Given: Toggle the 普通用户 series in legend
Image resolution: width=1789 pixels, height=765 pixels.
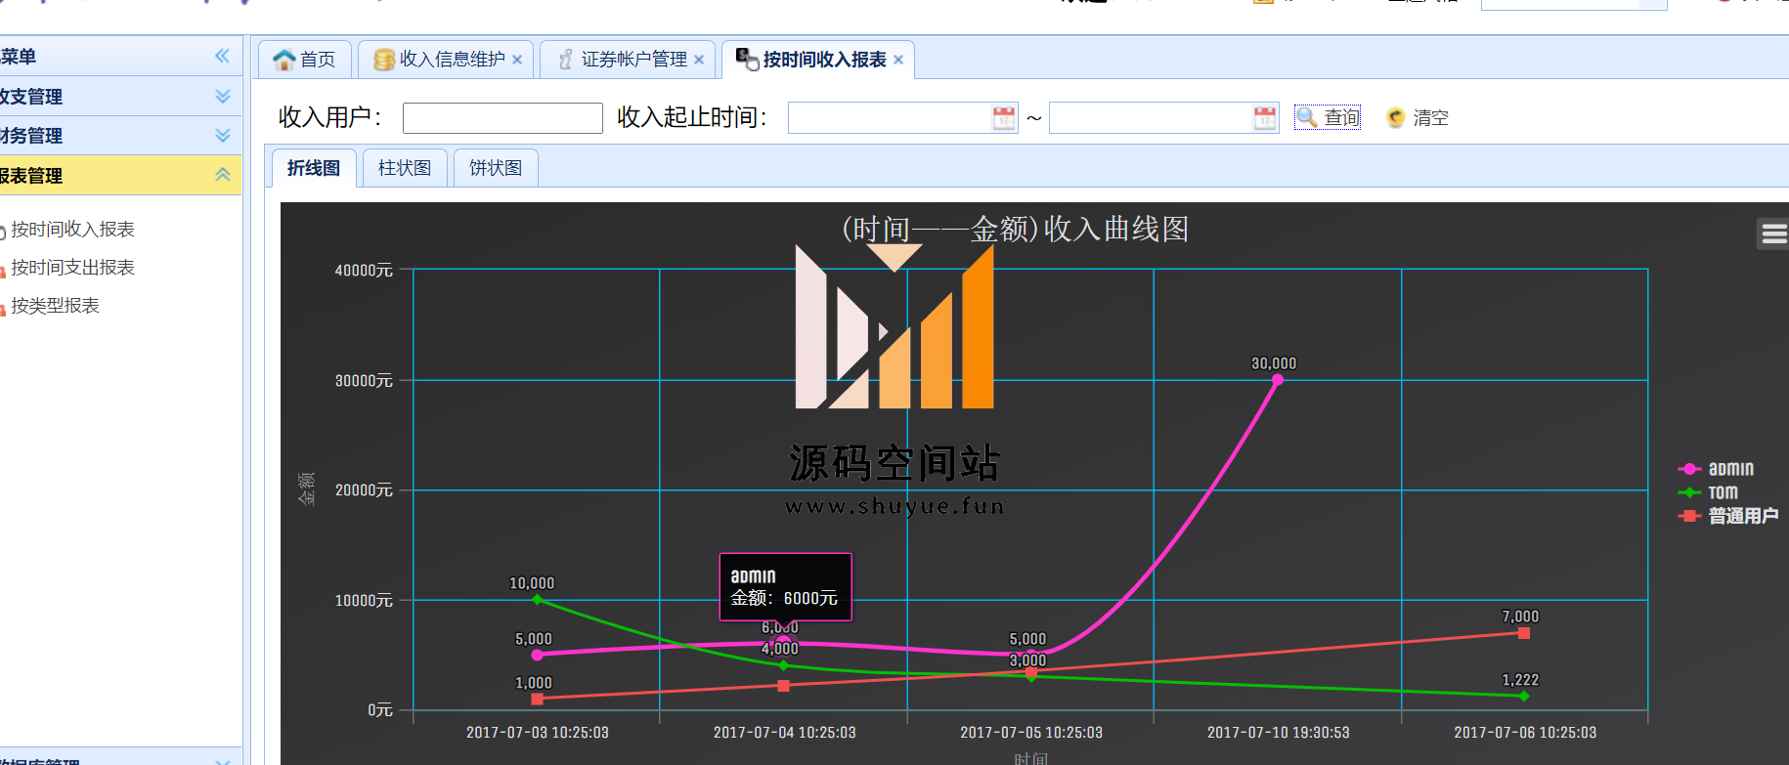Looking at the screenshot, I should tap(1728, 516).
